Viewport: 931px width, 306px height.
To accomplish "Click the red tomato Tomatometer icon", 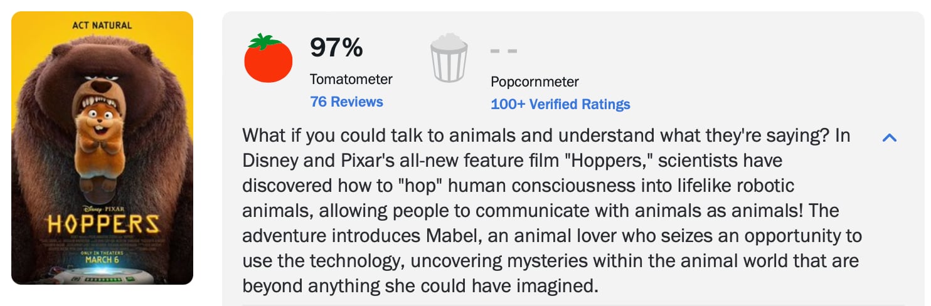I will (x=268, y=60).
